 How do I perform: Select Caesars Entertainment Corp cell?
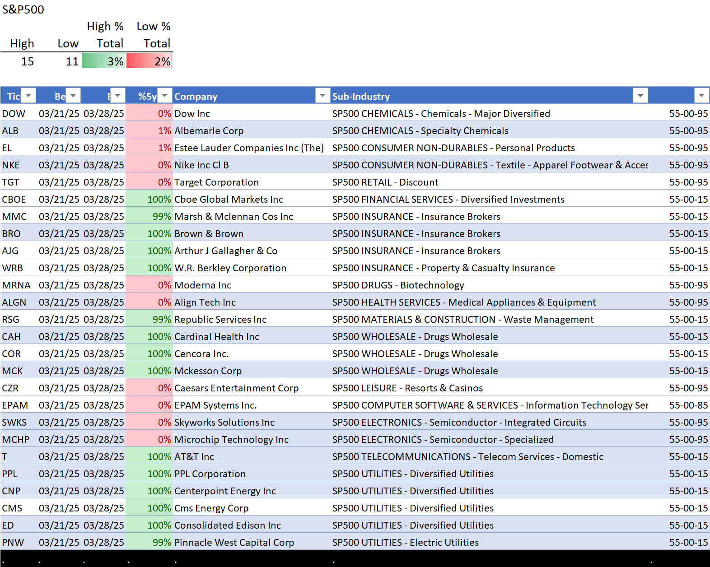pyautogui.click(x=251, y=388)
